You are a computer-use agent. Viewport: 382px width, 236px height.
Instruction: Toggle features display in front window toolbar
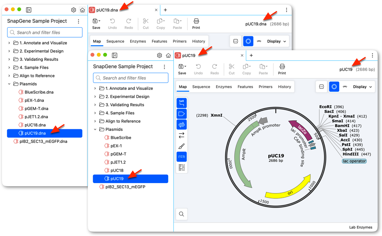tap(181, 114)
